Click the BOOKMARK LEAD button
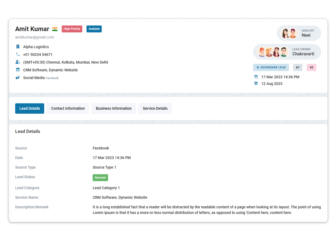336x241 pixels. (271, 67)
